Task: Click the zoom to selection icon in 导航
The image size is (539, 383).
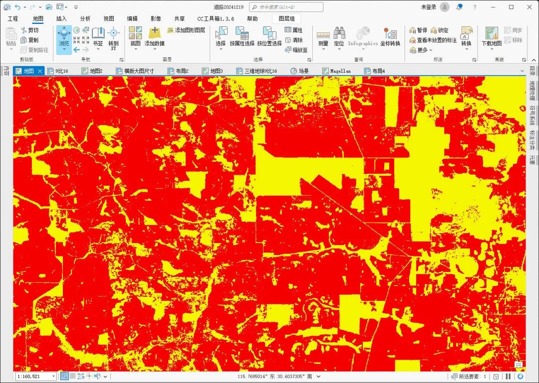Action: pos(86,30)
